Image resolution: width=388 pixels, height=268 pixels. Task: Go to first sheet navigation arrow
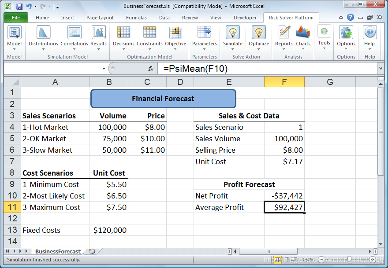point(7,251)
